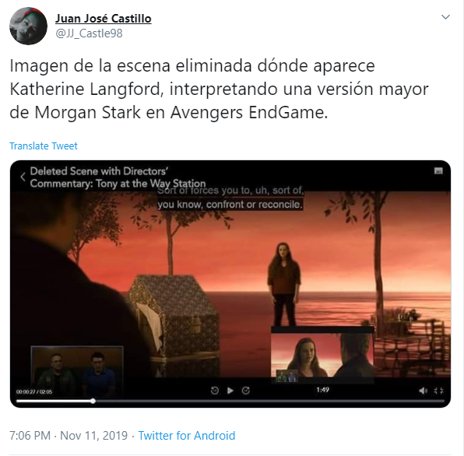464x456 pixels.
Task: Click the directors' commentary inset picture
Action: coord(77,372)
